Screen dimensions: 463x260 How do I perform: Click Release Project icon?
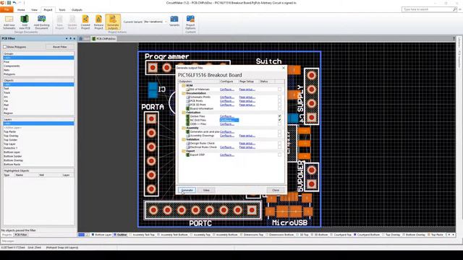pos(98,19)
